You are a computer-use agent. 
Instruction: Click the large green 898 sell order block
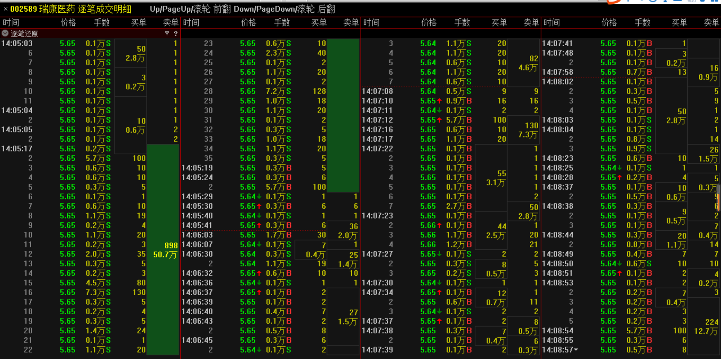[163, 250]
